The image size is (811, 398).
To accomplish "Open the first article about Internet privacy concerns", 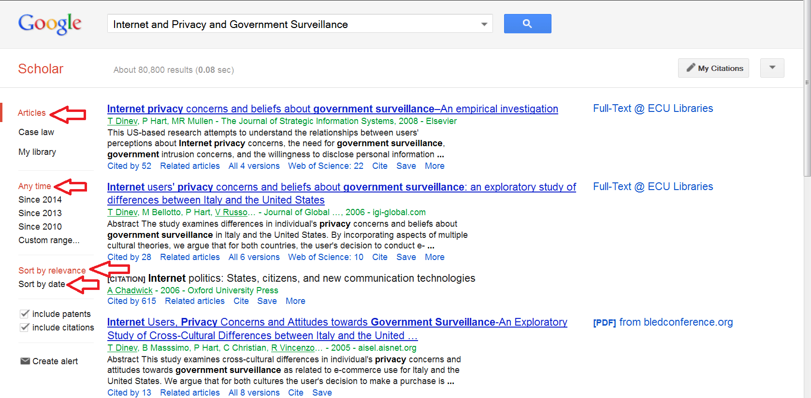I will pyautogui.click(x=332, y=109).
